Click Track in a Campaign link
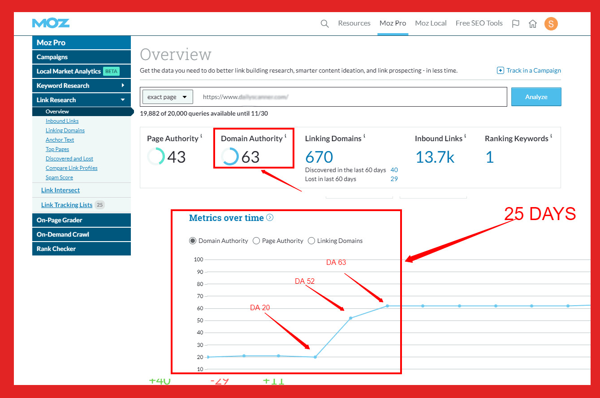Viewport: 600px width, 398px height. (534, 70)
